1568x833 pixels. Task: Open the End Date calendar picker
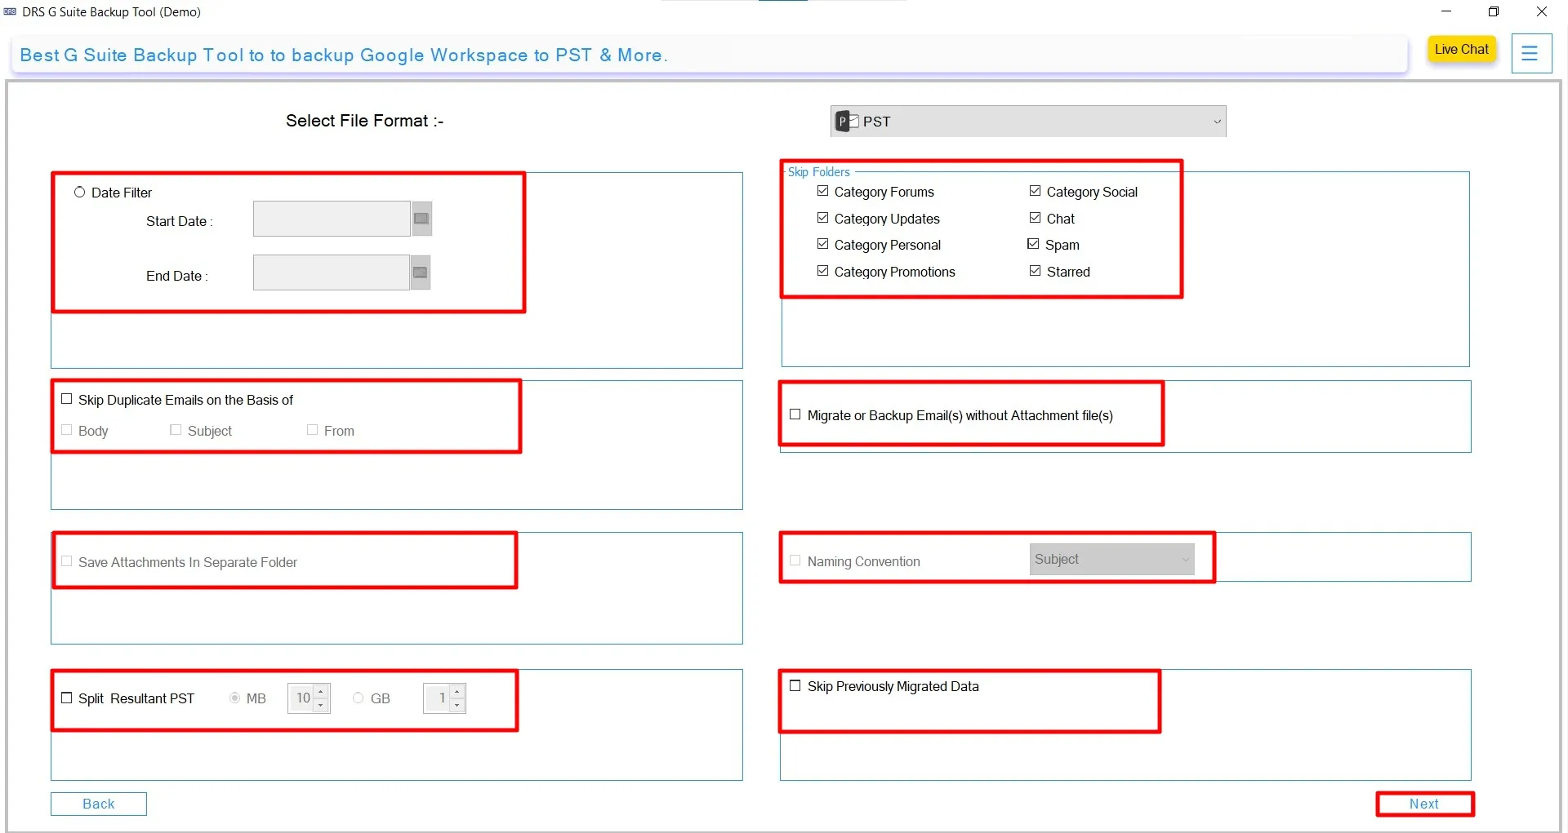tap(421, 272)
